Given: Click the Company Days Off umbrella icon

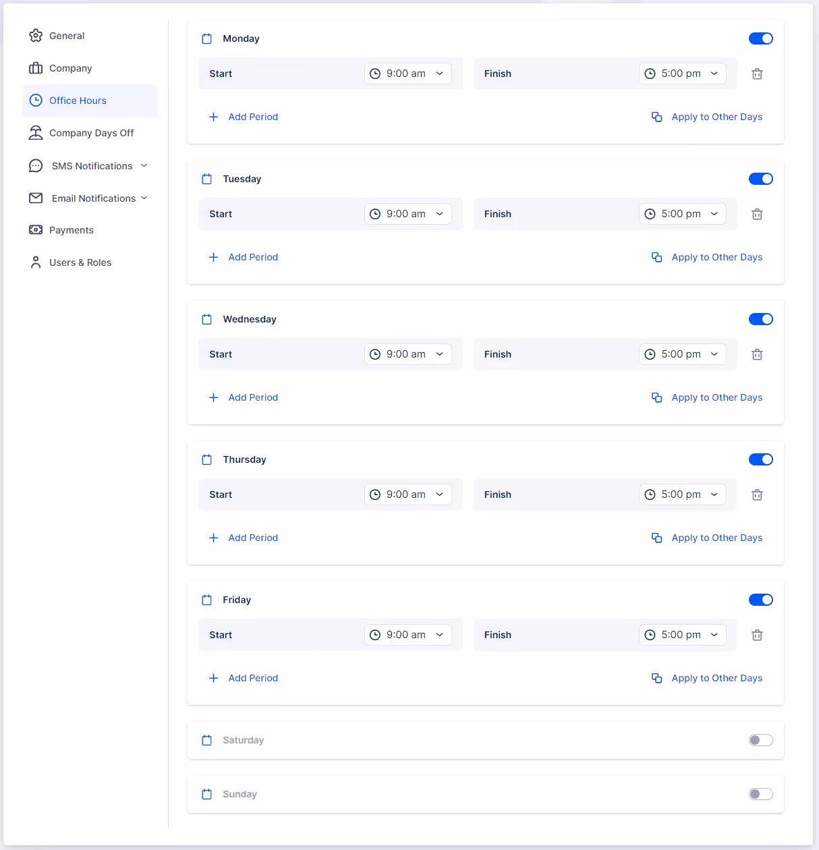Looking at the screenshot, I should [36, 133].
